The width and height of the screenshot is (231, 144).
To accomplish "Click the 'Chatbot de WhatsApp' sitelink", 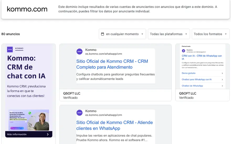I will click(x=192, y=86).
